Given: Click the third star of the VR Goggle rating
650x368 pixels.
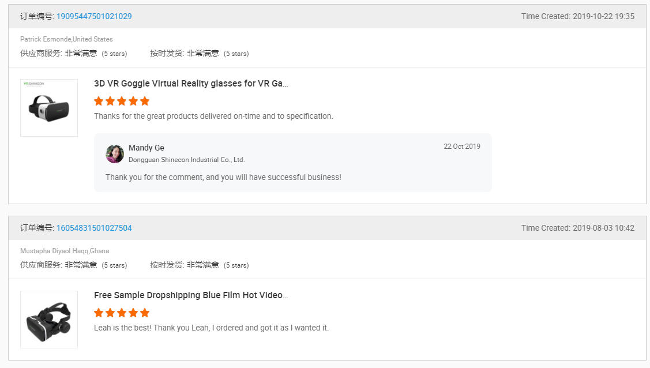Looking at the screenshot, I should 122,101.
